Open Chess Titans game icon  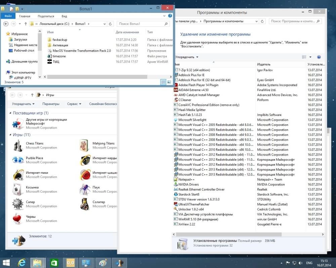coord(18,145)
